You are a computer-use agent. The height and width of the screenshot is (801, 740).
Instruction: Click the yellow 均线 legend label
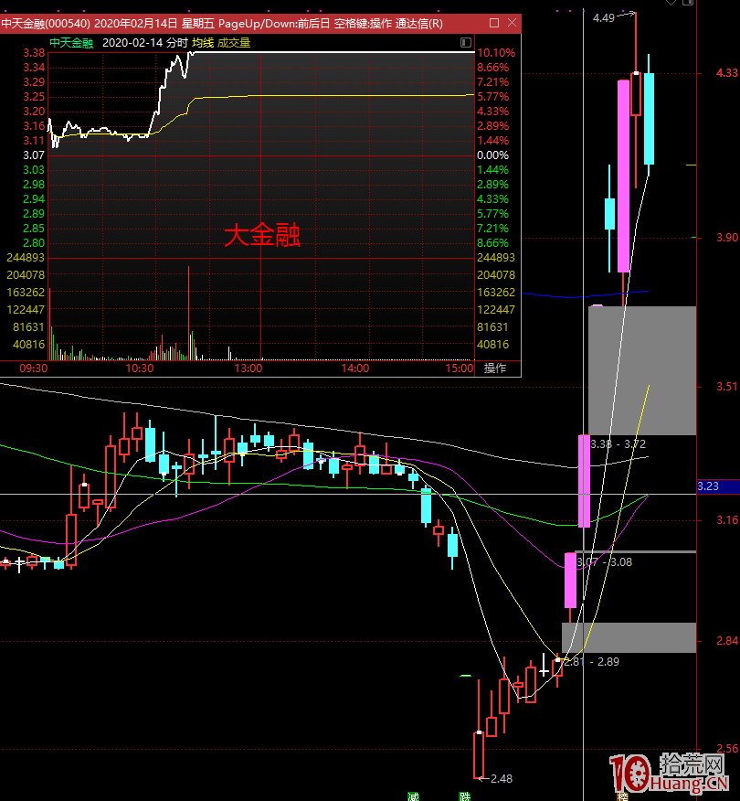click(203, 43)
